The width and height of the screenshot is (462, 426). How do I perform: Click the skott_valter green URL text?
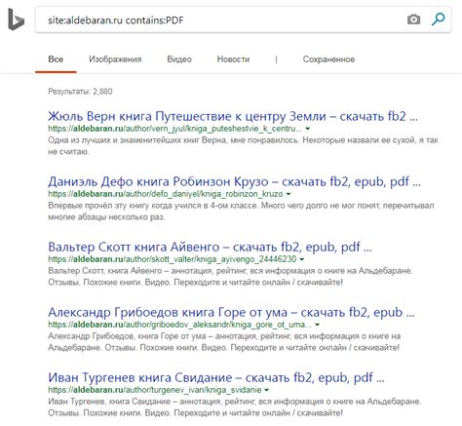point(173,259)
